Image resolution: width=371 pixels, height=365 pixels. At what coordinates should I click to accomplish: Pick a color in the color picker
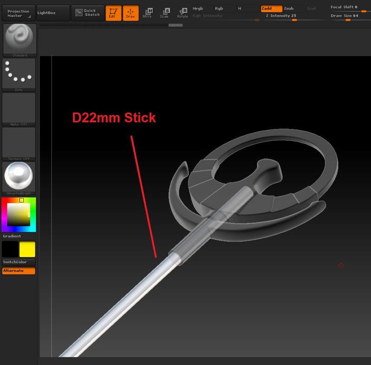(19, 215)
